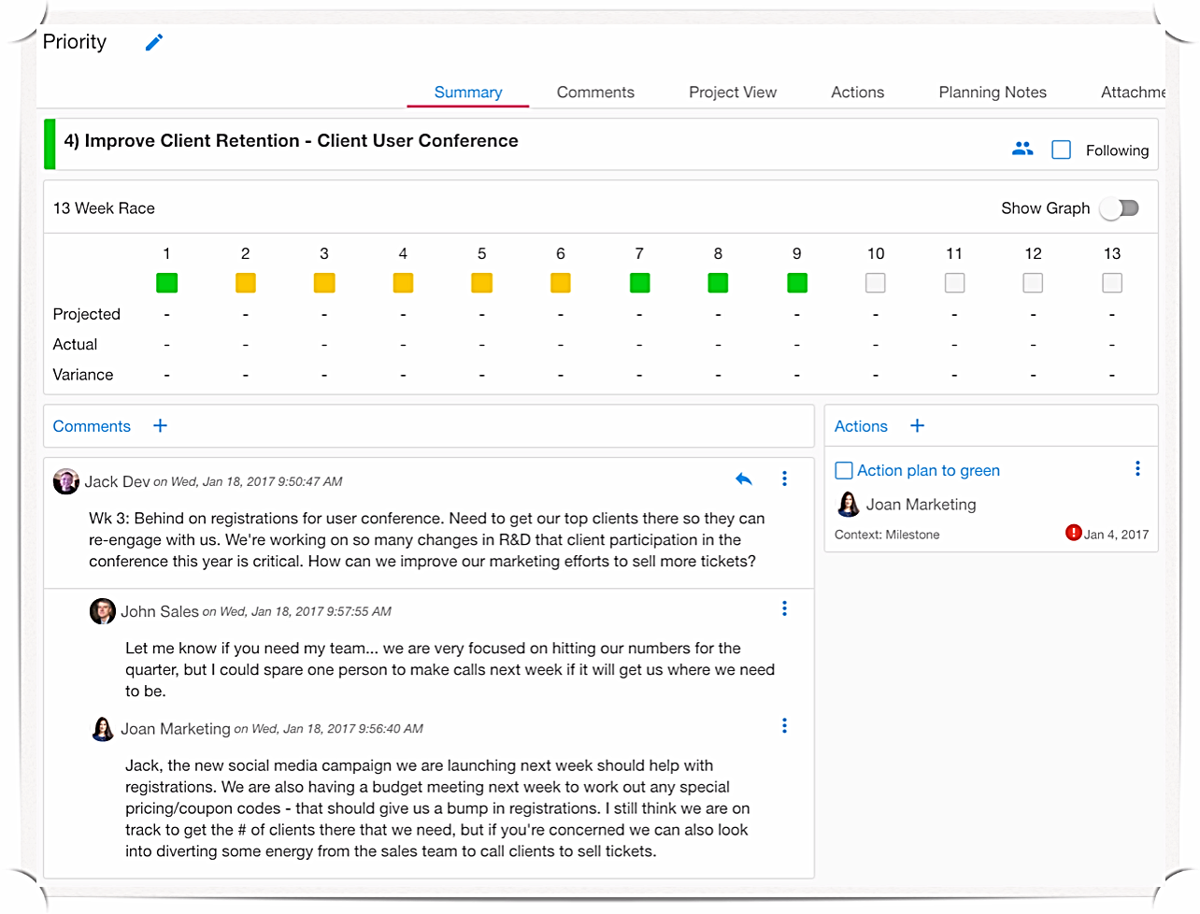Toggle the Show Graph switch
1200x914 pixels.
[x=1120, y=208]
